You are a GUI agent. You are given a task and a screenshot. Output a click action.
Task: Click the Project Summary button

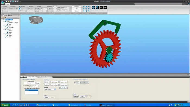pos(84,83)
